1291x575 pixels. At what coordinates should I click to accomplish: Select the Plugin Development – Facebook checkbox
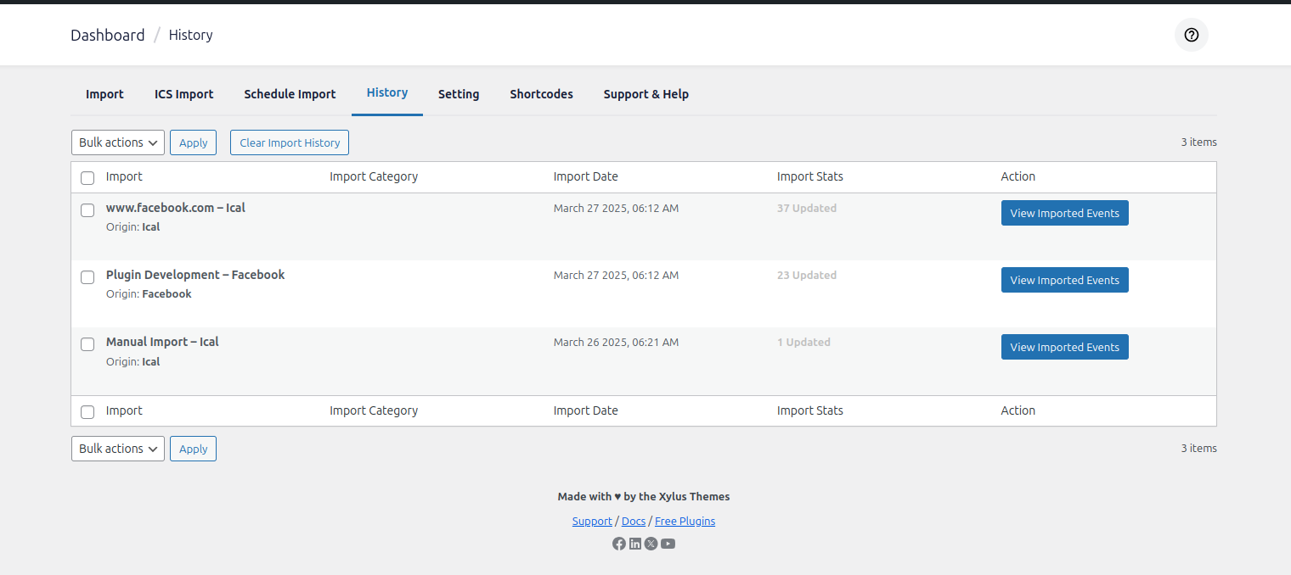pos(87,277)
